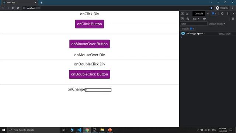Open the 1 Issue link
Screen dimensions: 236x133
point(188,29)
